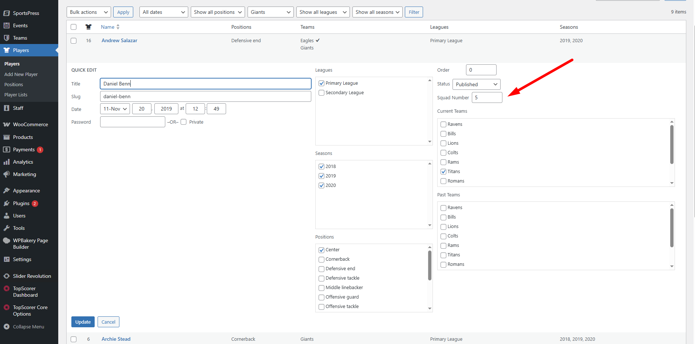Image resolution: width=695 pixels, height=344 pixels.
Task: Open the Published status dropdown
Action: (477, 84)
